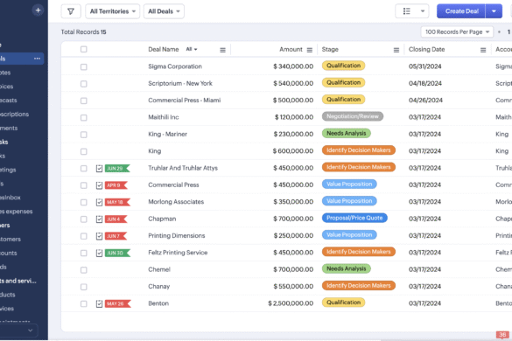Click task icon for Commercial Press row
The width and height of the screenshot is (512, 341).
99,185
